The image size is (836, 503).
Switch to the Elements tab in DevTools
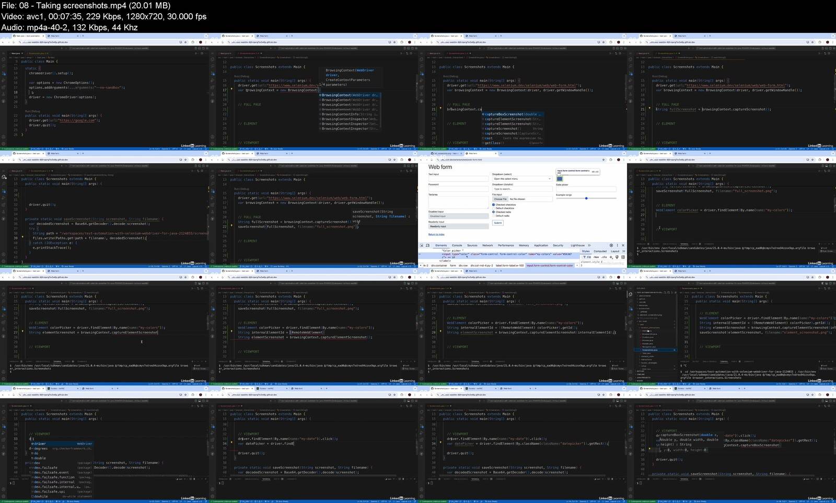pyautogui.click(x=441, y=245)
